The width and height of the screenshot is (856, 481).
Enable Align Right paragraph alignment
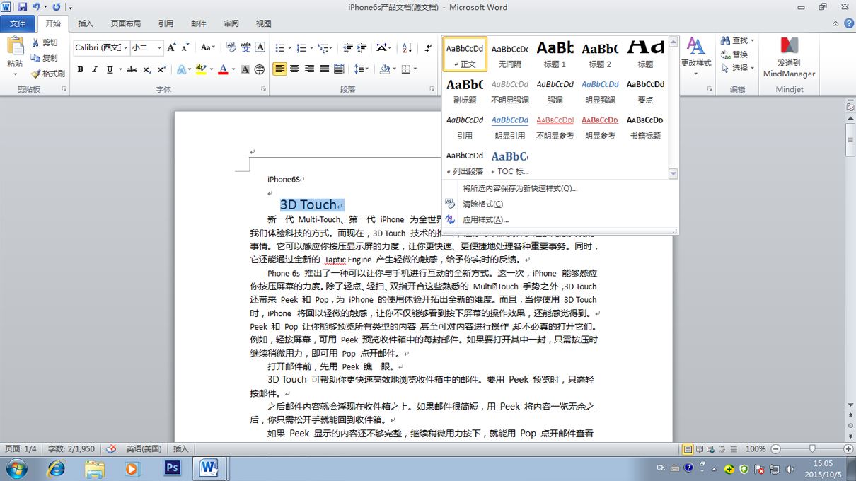point(310,69)
